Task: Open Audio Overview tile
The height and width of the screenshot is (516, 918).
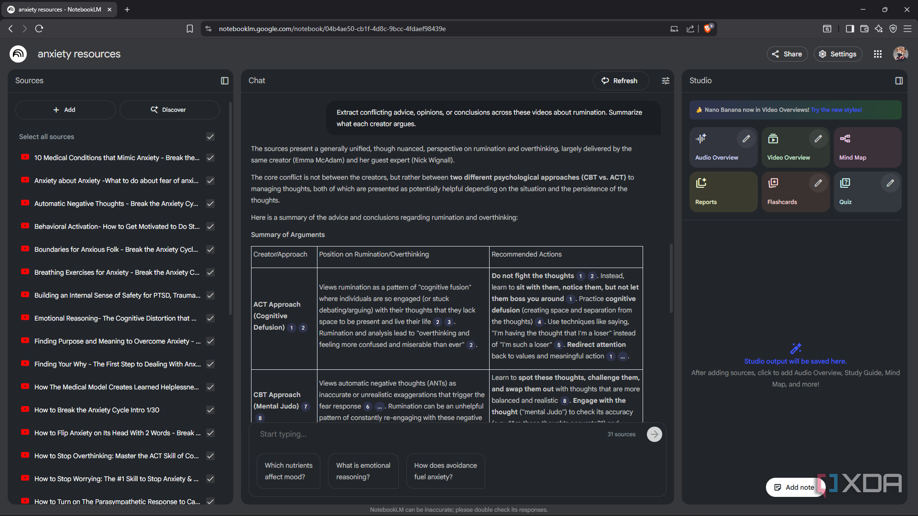Action: (x=723, y=147)
